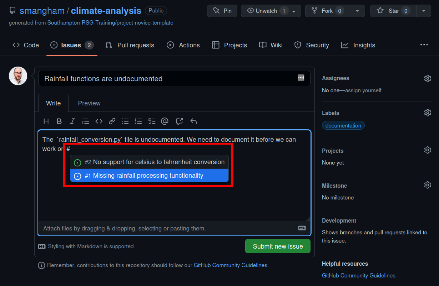Insert a hyperlink into the comment
439x286 pixels.
[x=112, y=121]
